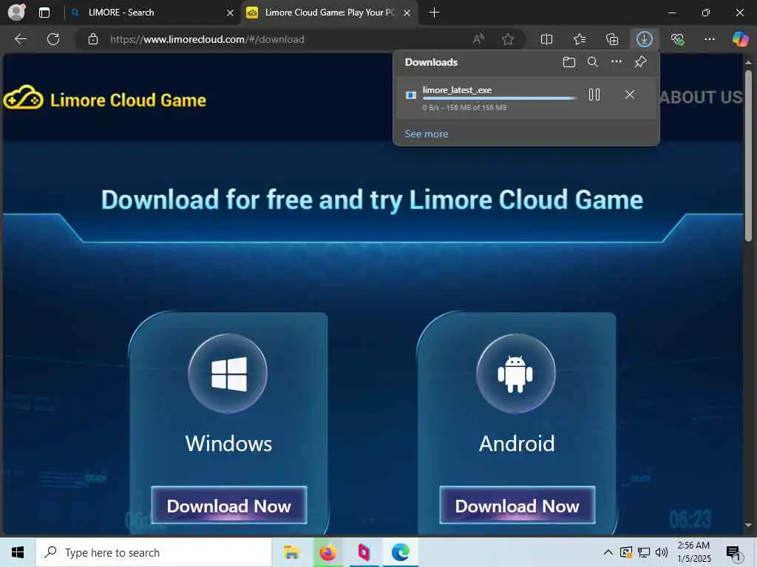Open the Downloads folder icon
Viewport: 757px width, 567px height.
pos(569,62)
